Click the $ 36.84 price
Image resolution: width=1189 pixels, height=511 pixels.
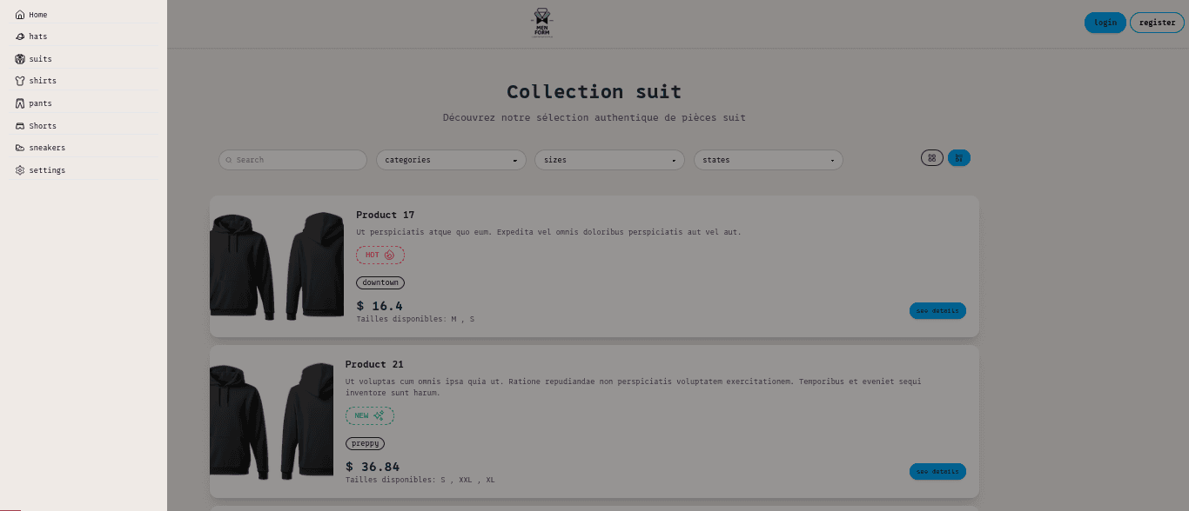tap(373, 467)
